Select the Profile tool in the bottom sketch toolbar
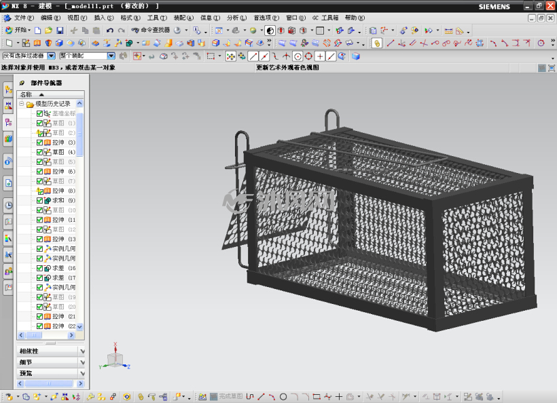This screenshot has width=557, height=403. [x=250, y=397]
